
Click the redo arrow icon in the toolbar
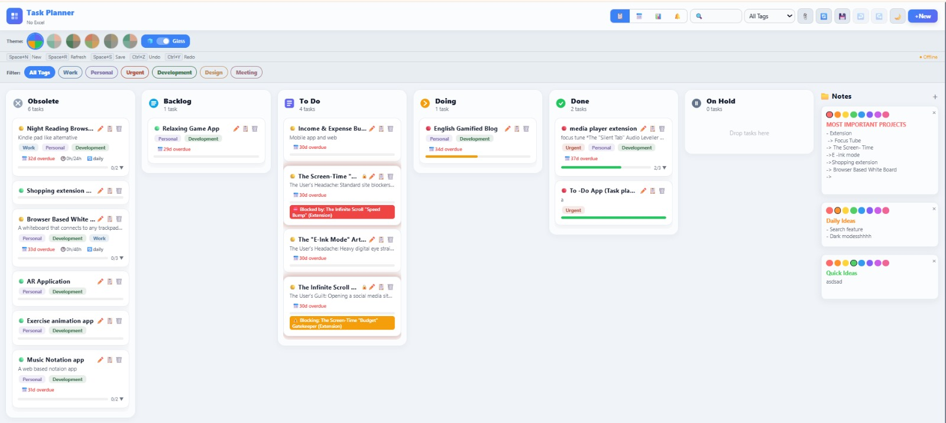click(x=879, y=17)
